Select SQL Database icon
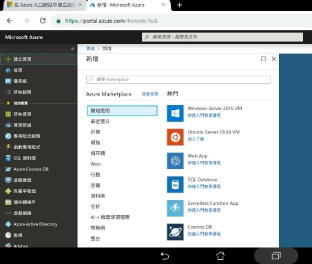Screen dimensions: 312x264 (175, 184)
